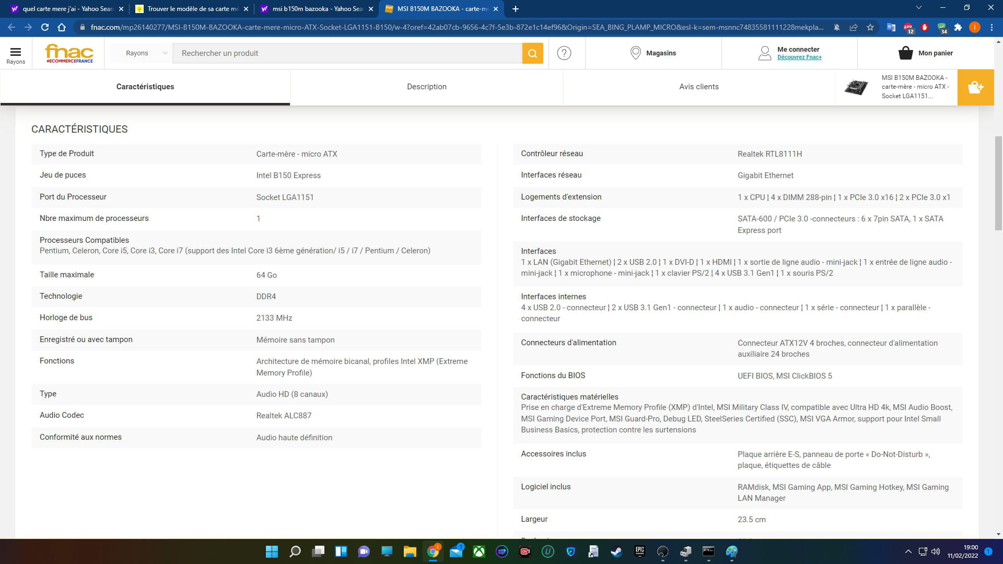Open the Windows Start menu
The height and width of the screenshot is (564, 1003).
(272, 551)
